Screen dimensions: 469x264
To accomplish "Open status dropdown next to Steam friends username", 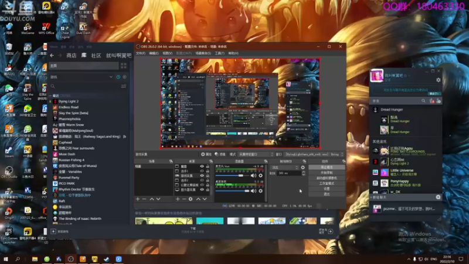I will [409, 76].
